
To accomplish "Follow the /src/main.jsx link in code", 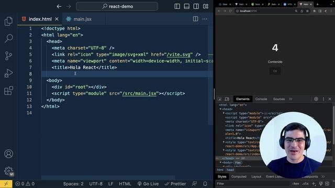I will (x=139, y=93).
